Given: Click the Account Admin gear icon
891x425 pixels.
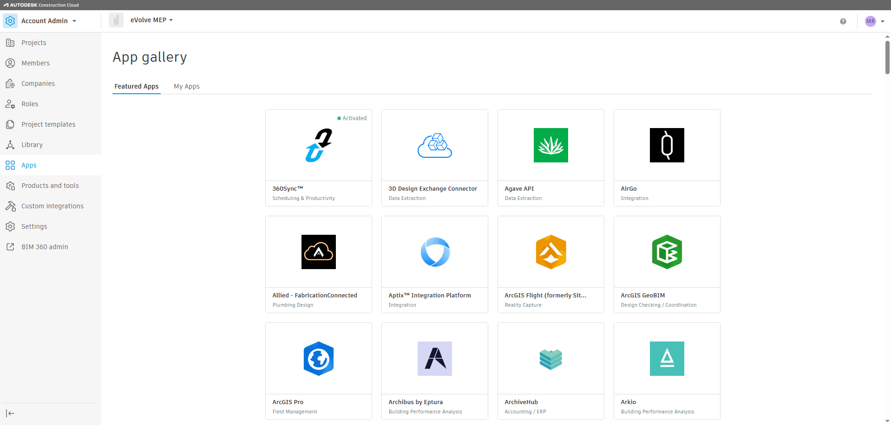Looking at the screenshot, I should [10, 21].
